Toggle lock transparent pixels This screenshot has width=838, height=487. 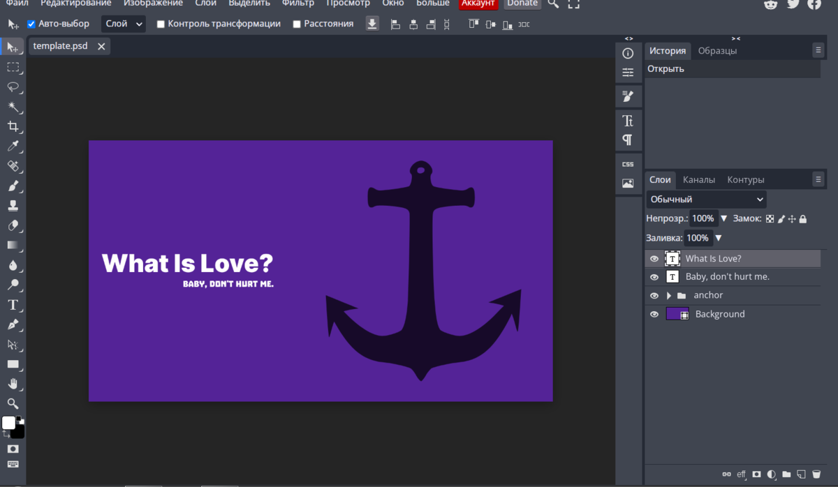[x=770, y=218]
